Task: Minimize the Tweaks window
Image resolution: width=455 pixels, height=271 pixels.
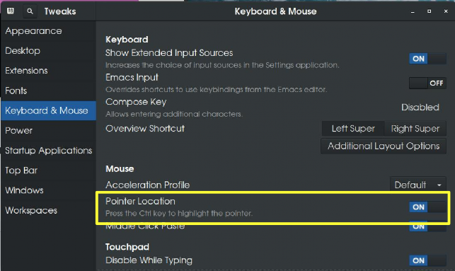Action: point(413,11)
